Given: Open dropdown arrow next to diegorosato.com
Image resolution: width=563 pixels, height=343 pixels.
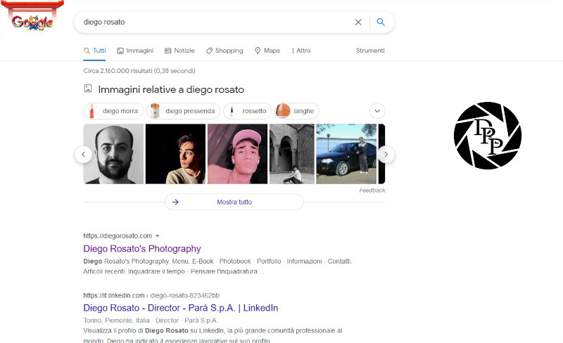Looking at the screenshot, I should pos(158,235).
